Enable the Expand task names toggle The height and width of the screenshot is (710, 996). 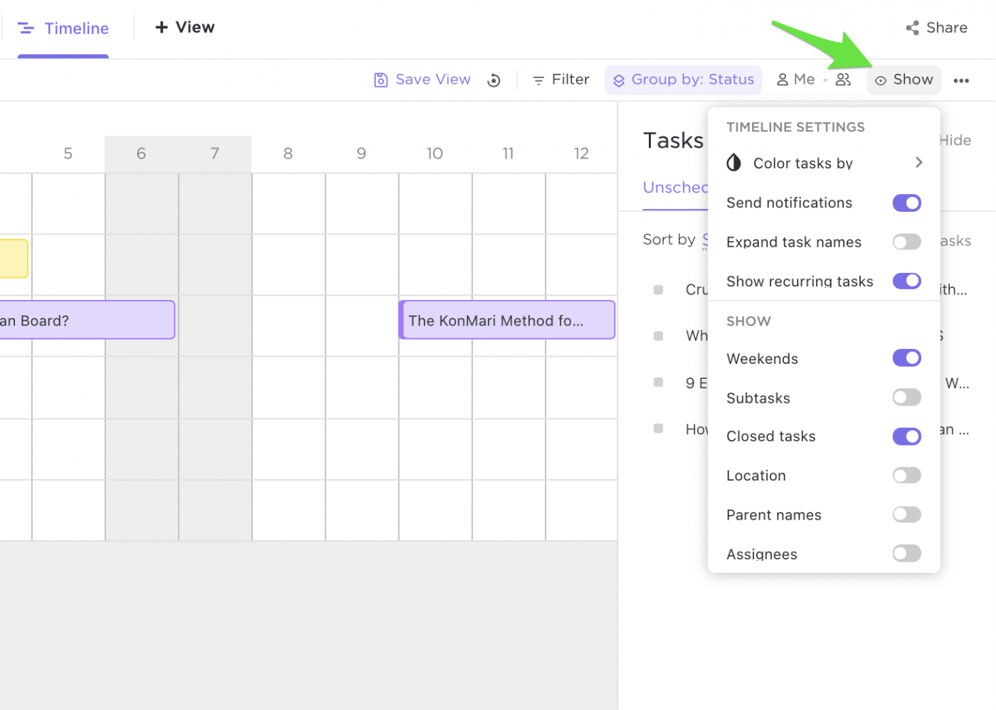coord(906,242)
